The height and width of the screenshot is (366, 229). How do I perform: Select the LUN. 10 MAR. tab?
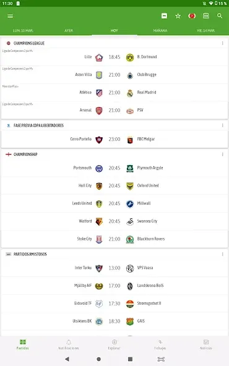23,30
